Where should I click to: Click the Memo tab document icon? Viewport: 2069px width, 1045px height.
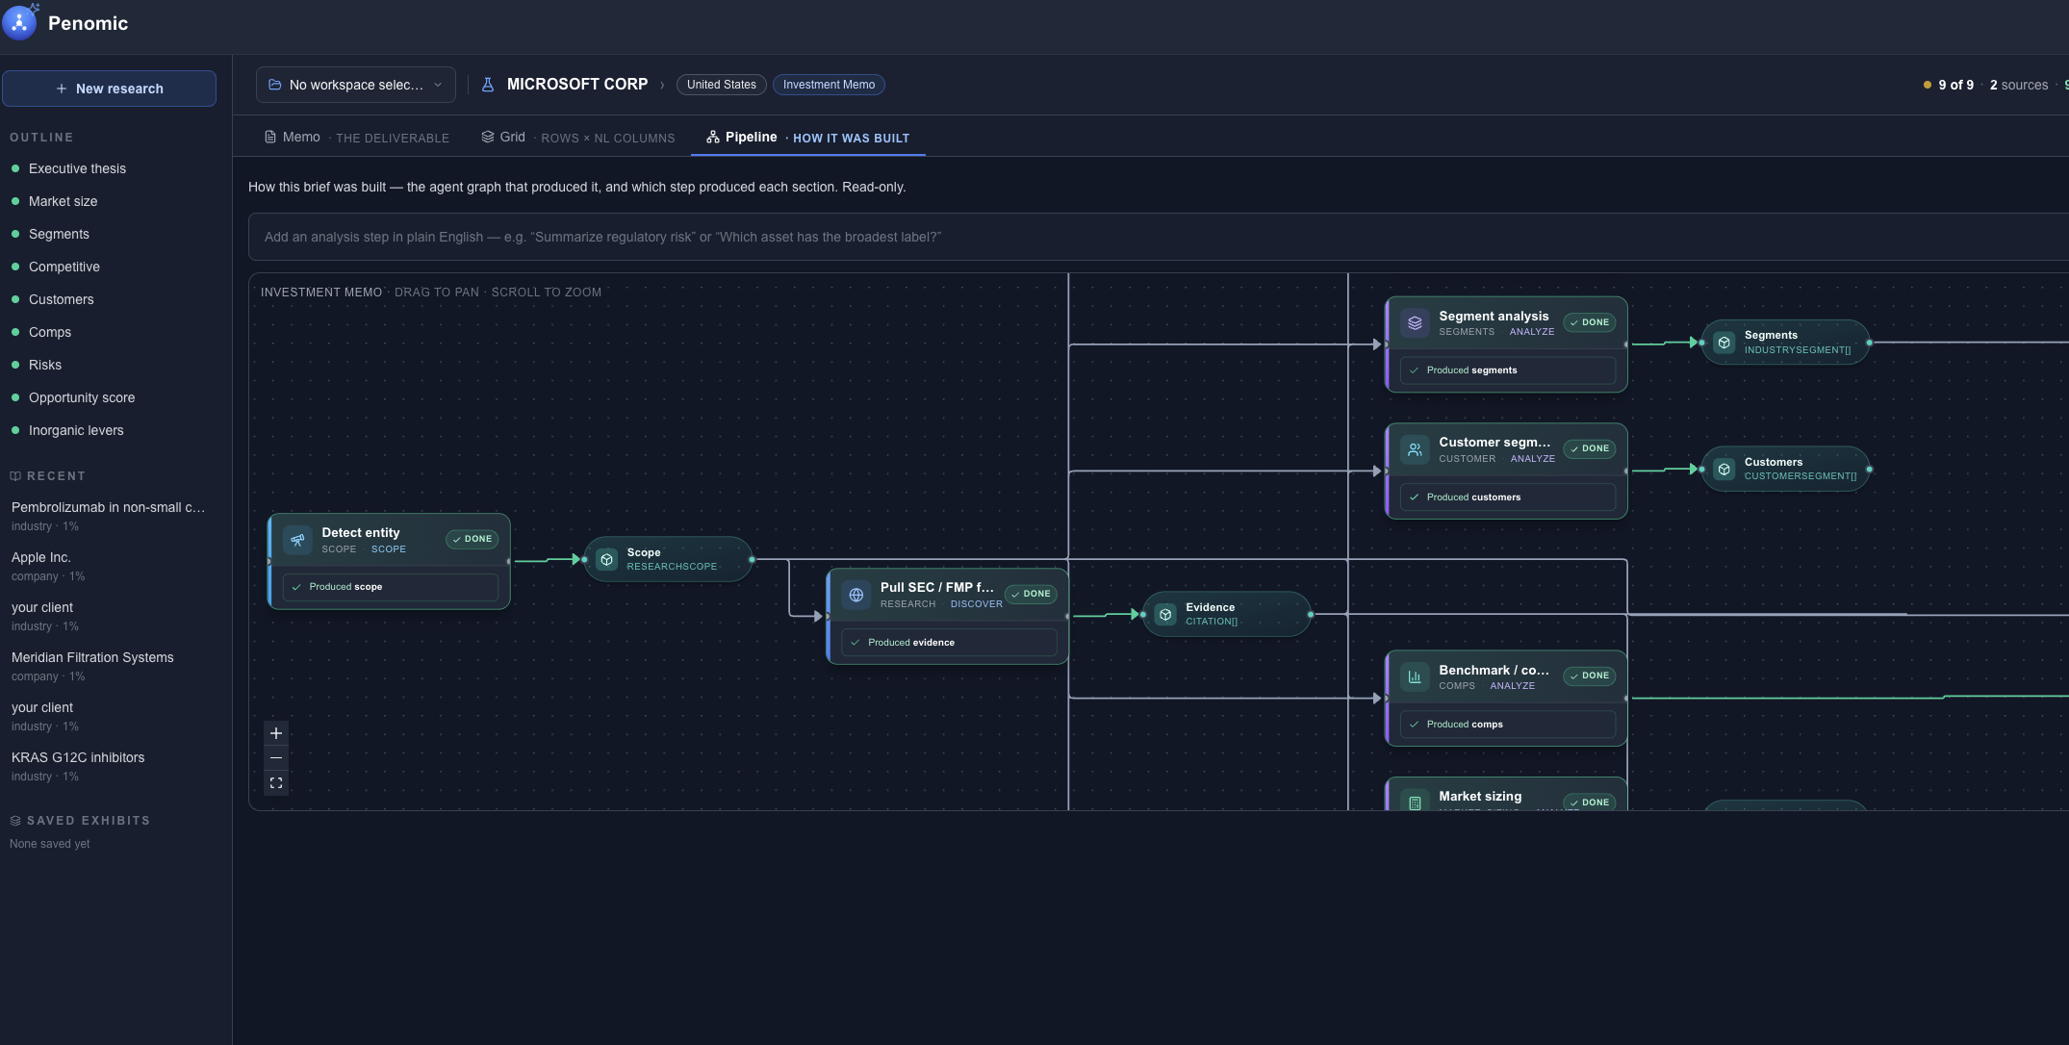click(270, 138)
